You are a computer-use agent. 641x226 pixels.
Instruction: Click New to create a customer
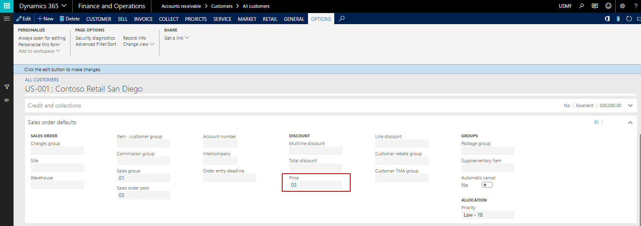(45, 19)
